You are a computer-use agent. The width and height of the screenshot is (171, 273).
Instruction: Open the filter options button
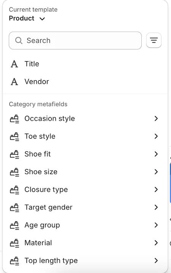pyautogui.click(x=154, y=40)
